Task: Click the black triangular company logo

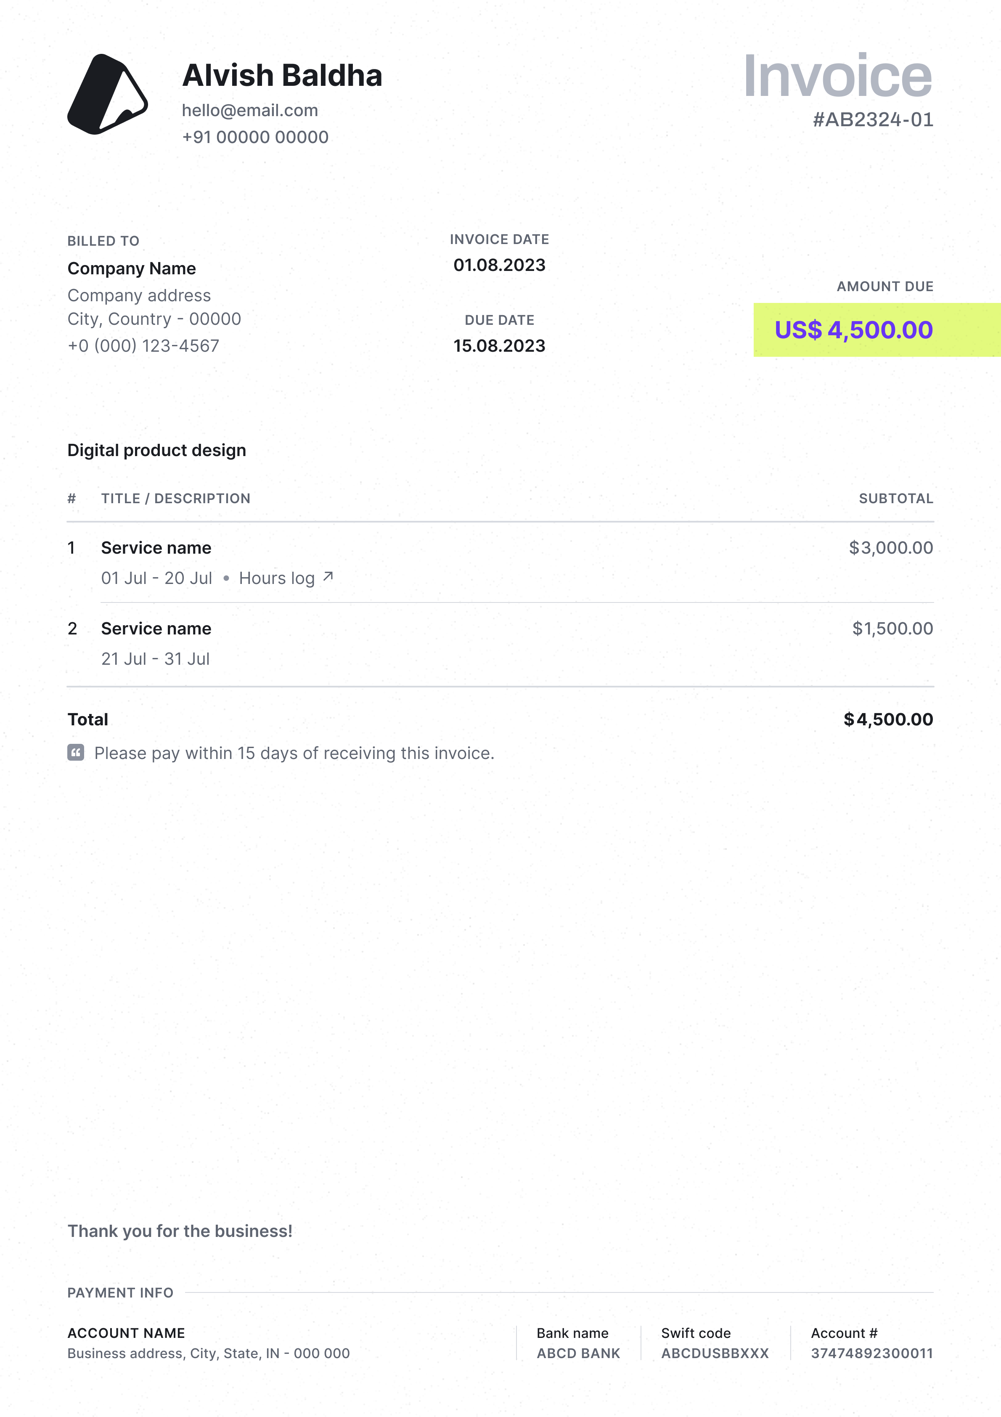Action: click(x=107, y=94)
